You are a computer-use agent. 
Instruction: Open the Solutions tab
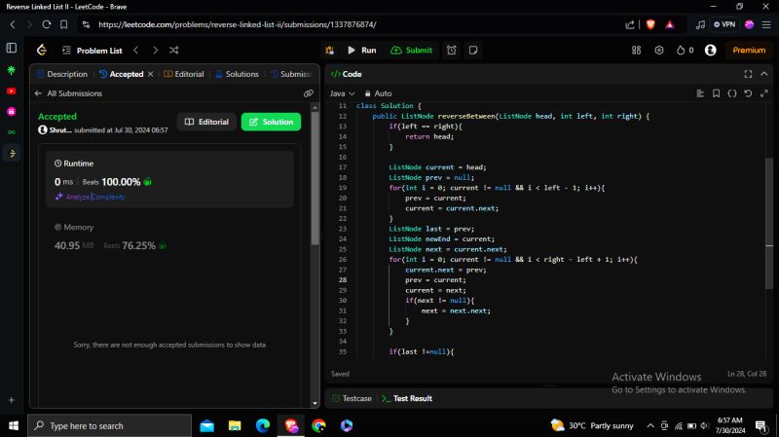coord(237,74)
